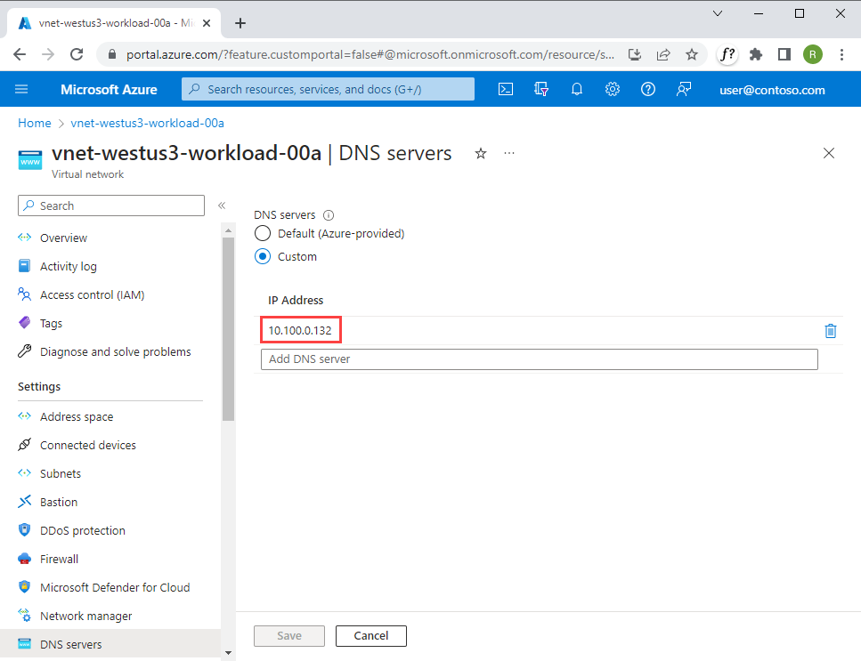
Task: Delete DNS server 10.100.0.132 with trash icon
Action: (830, 331)
